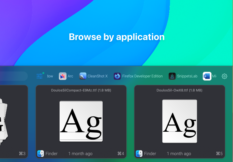Click the 'Browse by application' heading
The height and width of the screenshot is (162, 233).
[117, 37]
